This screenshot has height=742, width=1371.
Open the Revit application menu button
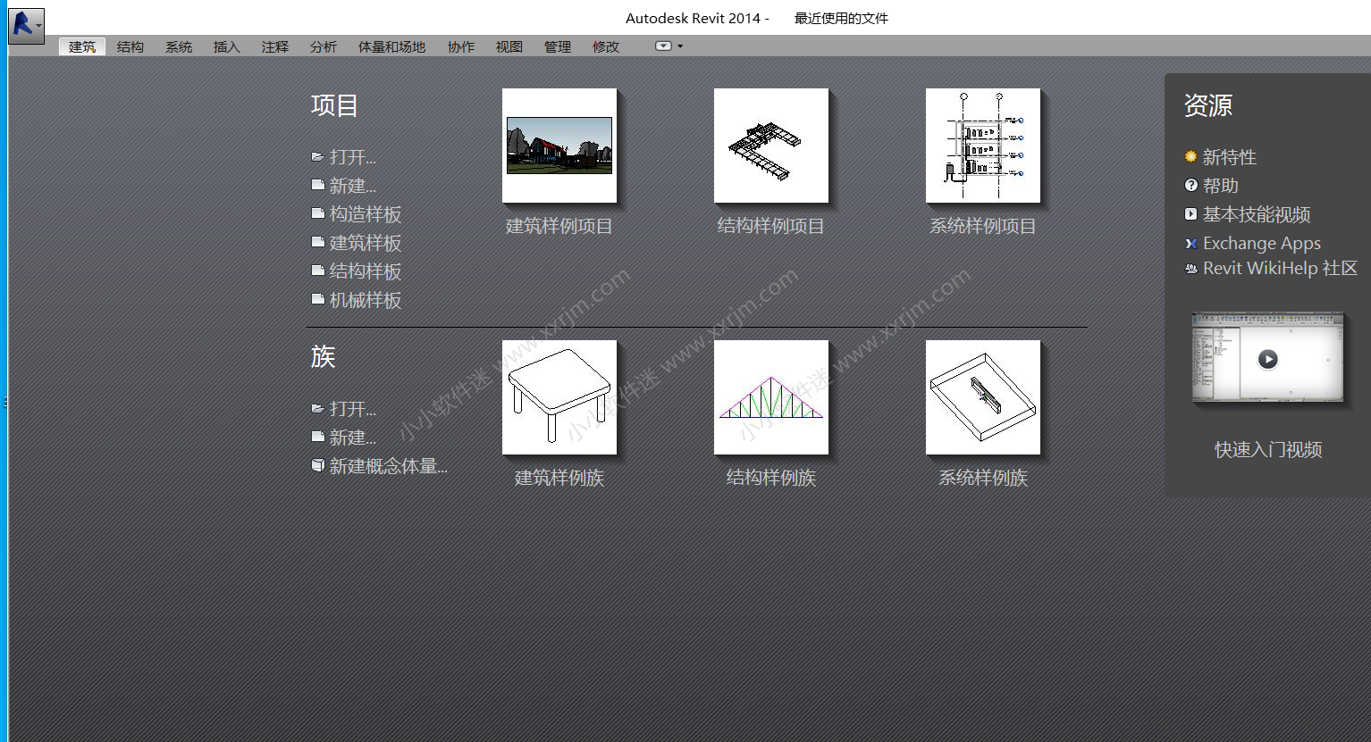point(26,26)
